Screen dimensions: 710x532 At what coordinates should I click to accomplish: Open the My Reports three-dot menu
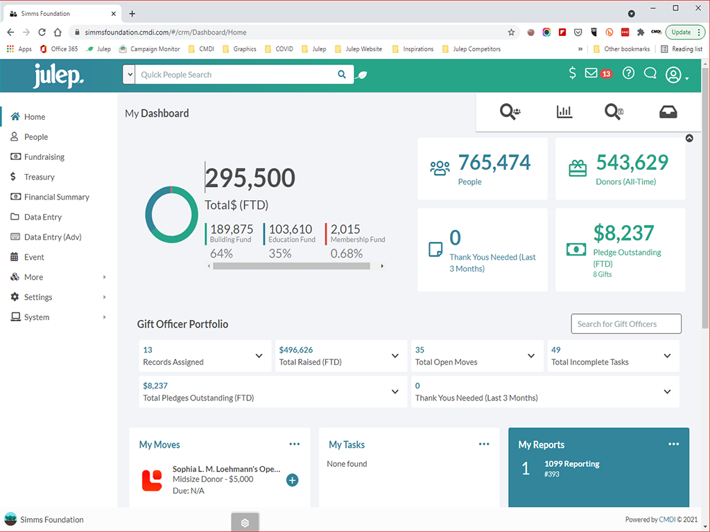[674, 444]
